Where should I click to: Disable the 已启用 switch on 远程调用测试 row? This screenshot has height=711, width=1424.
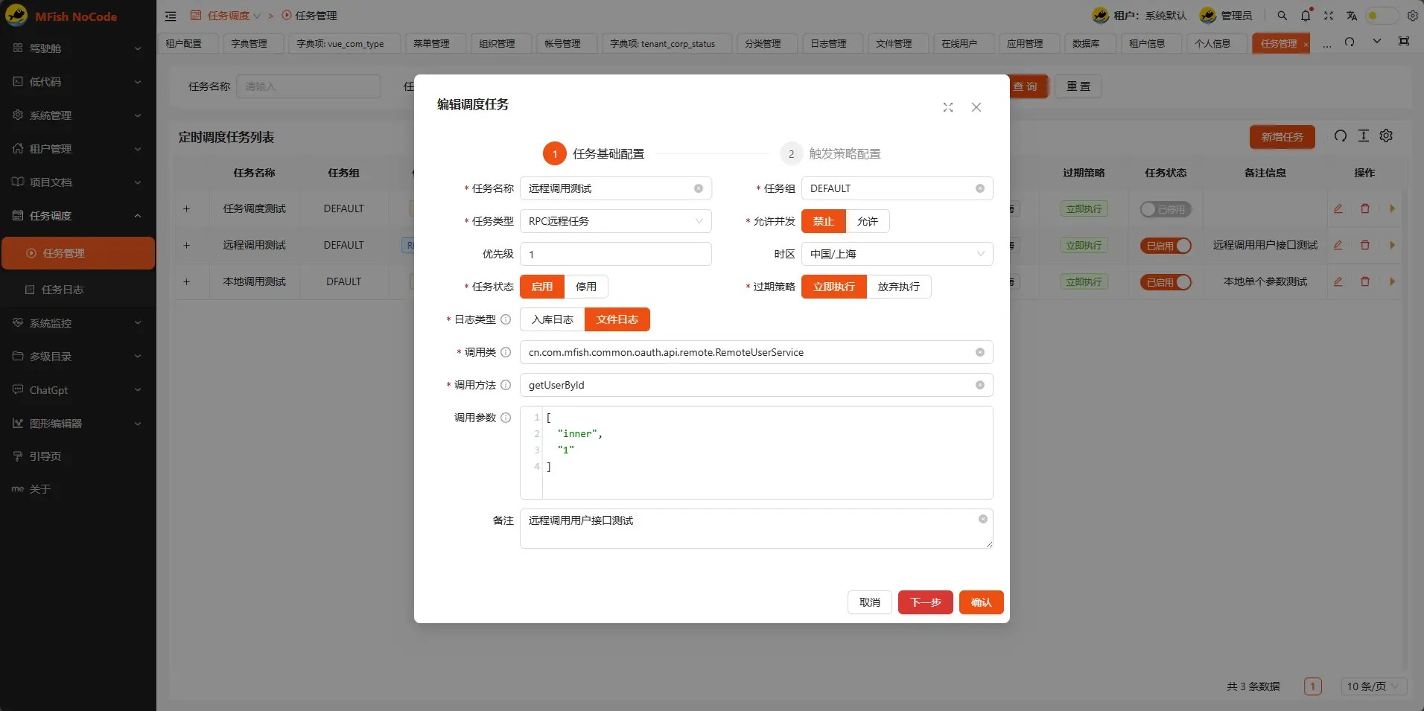[1166, 246]
